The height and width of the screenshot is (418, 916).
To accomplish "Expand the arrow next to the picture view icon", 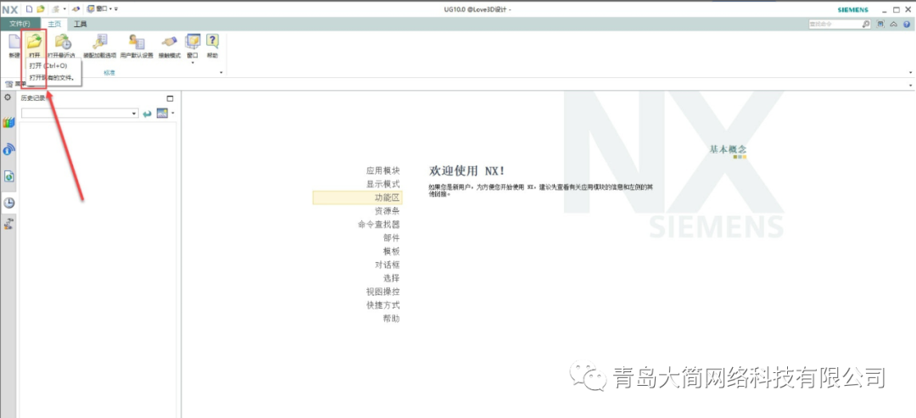I will tap(173, 114).
